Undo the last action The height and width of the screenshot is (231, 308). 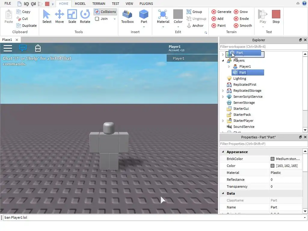pyautogui.click(x=26, y=4)
